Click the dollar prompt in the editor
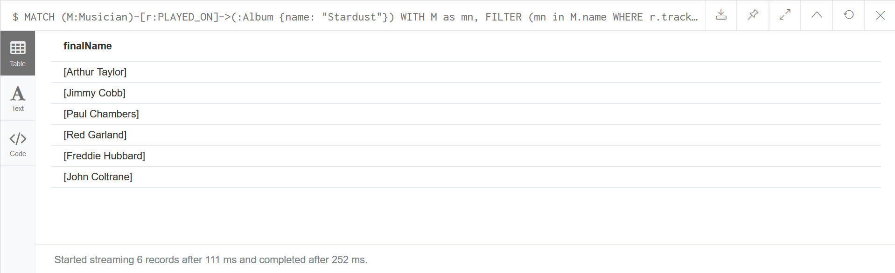Image resolution: width=895 pixels, height=273 pixels. tap(15, 16)
